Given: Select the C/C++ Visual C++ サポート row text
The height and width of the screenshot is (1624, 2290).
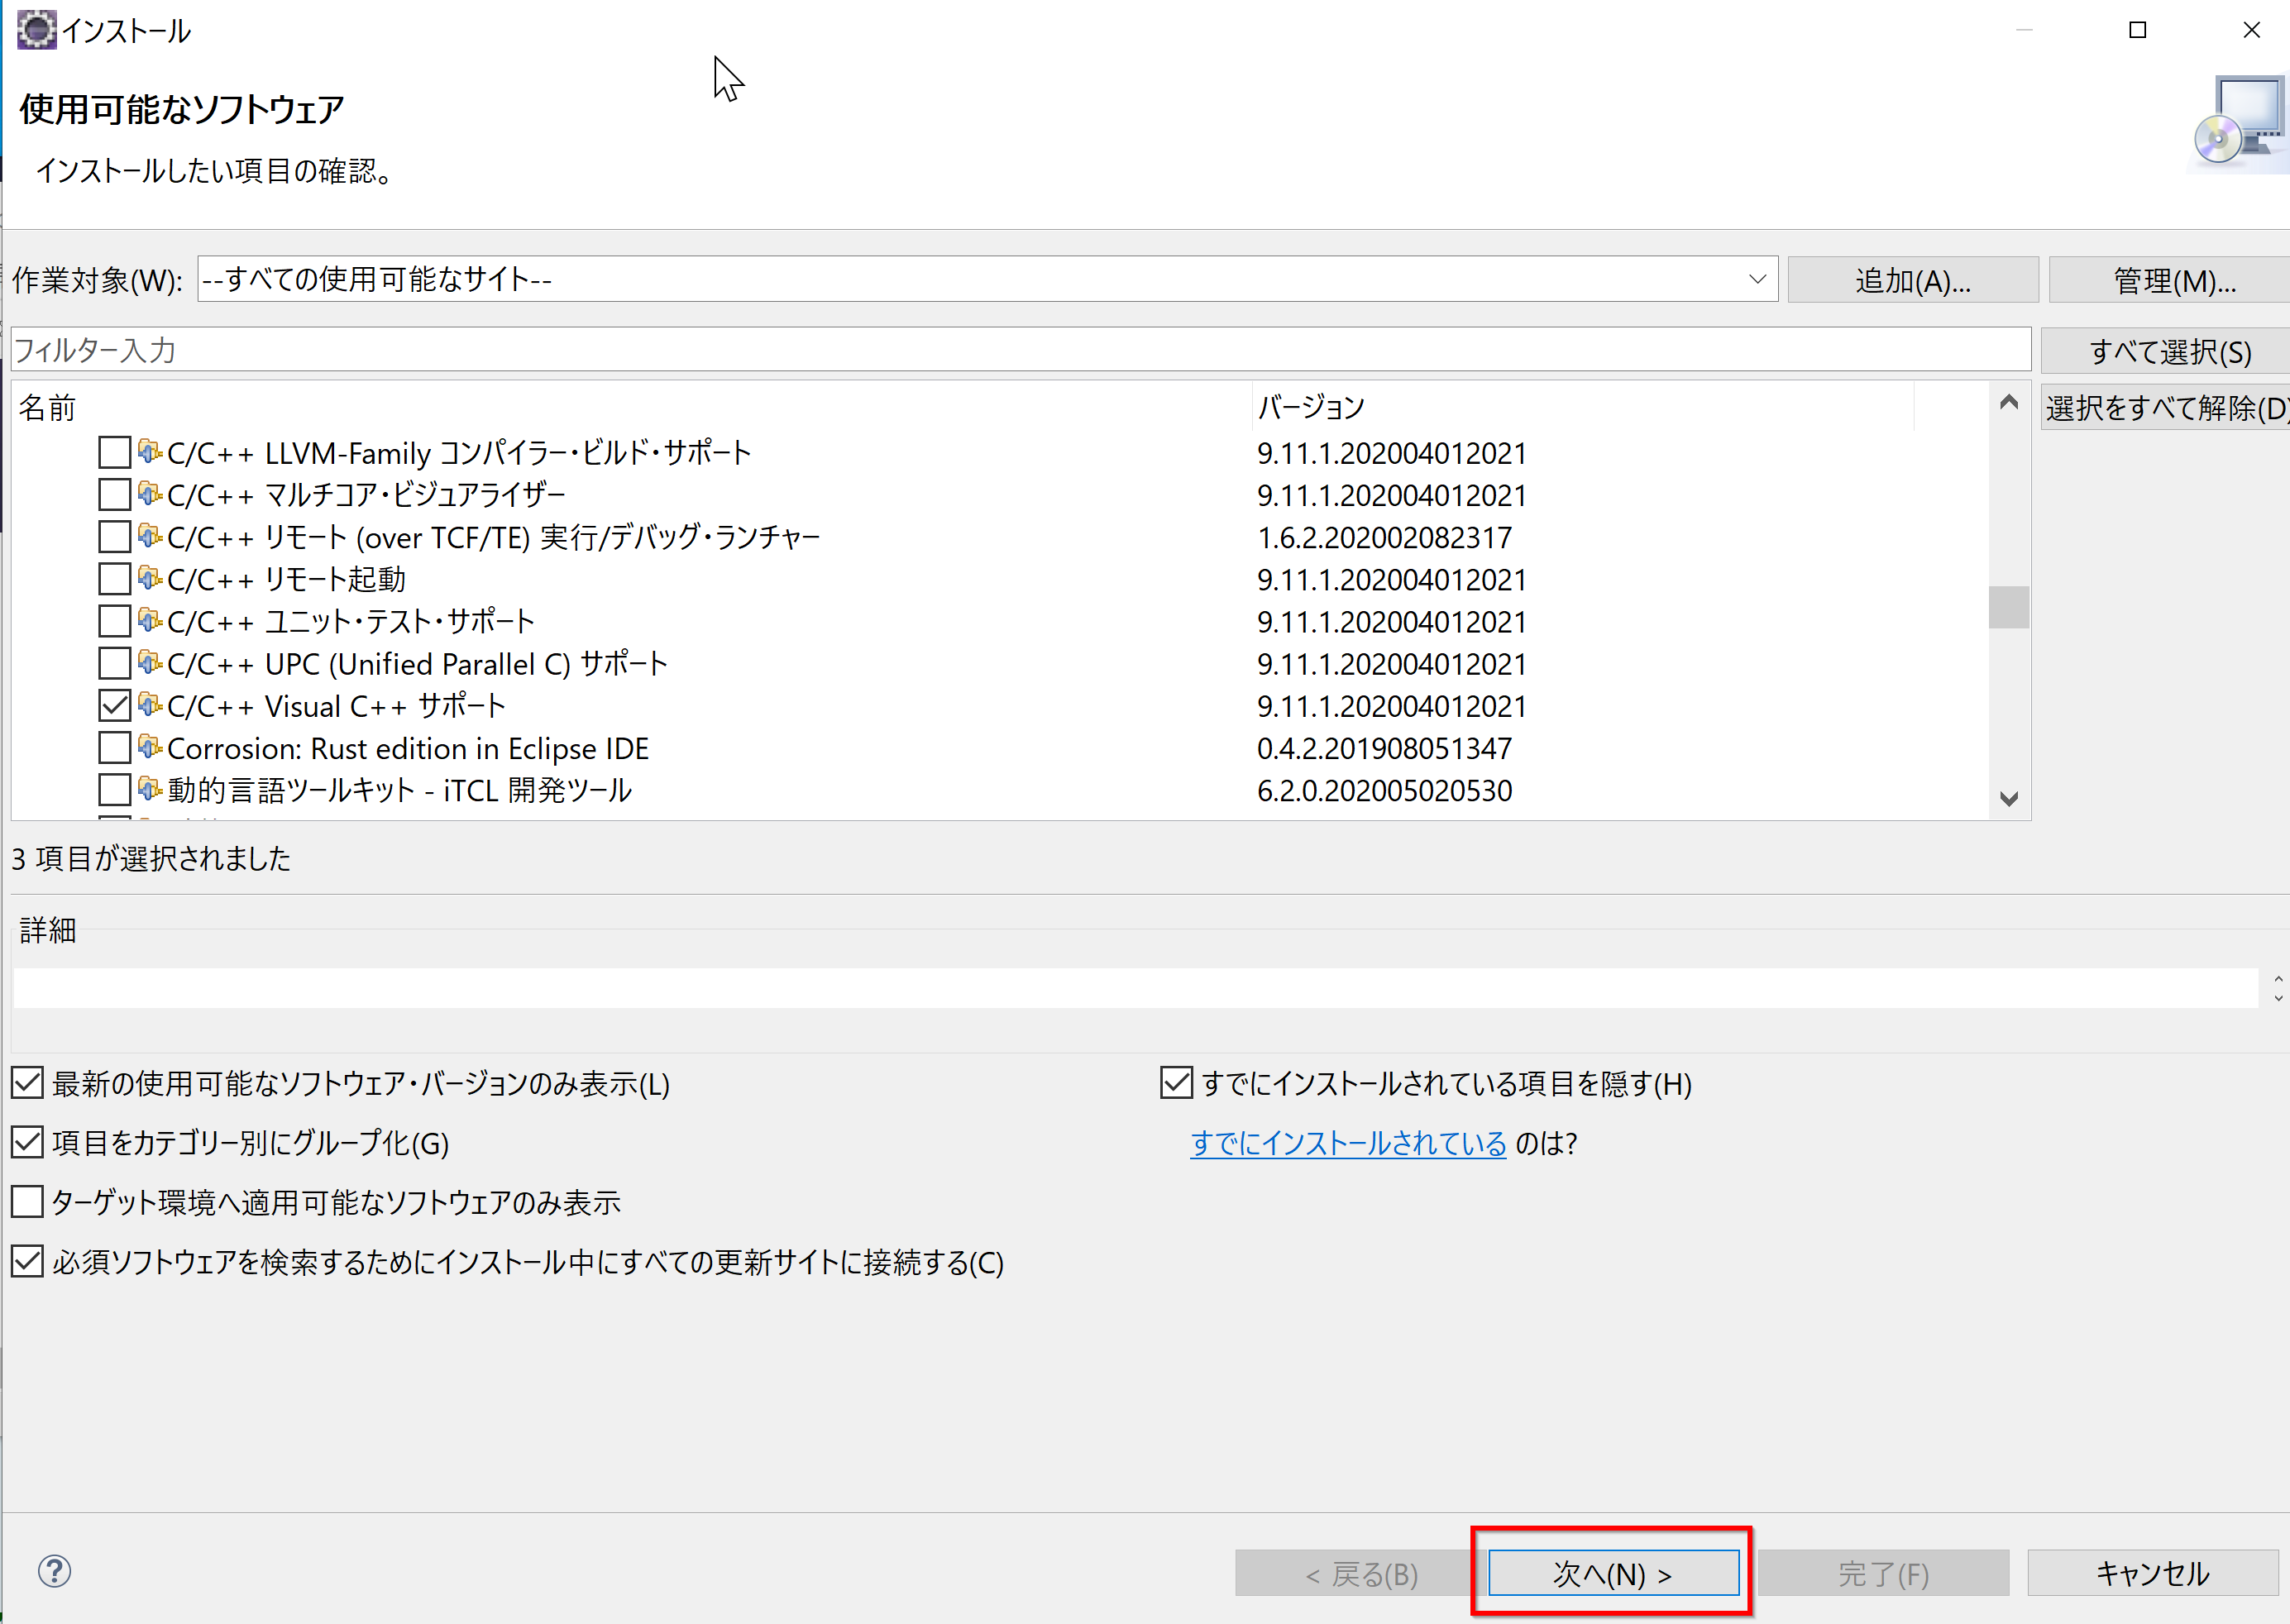Looking at the screenshot, I should tap(336, 706).
